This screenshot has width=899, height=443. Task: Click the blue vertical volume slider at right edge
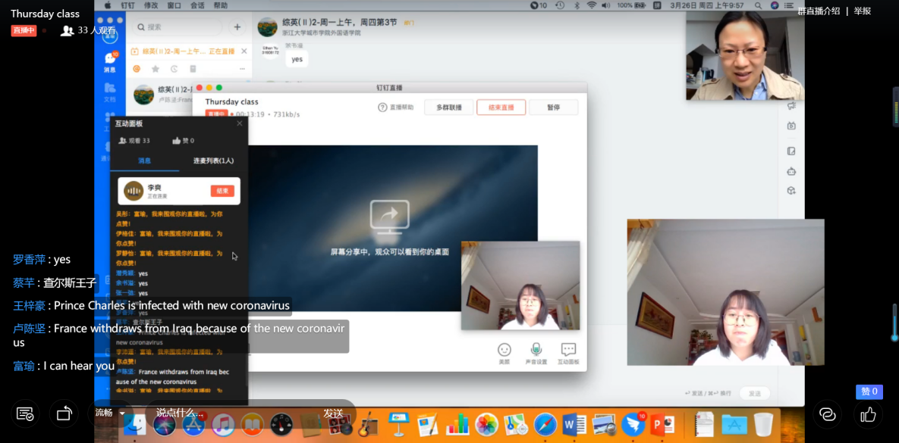tap(894, 323)
